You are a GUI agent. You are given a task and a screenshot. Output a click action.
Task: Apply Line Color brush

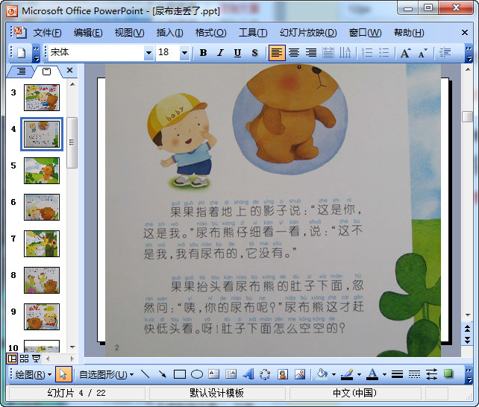[x=347, y=374]
